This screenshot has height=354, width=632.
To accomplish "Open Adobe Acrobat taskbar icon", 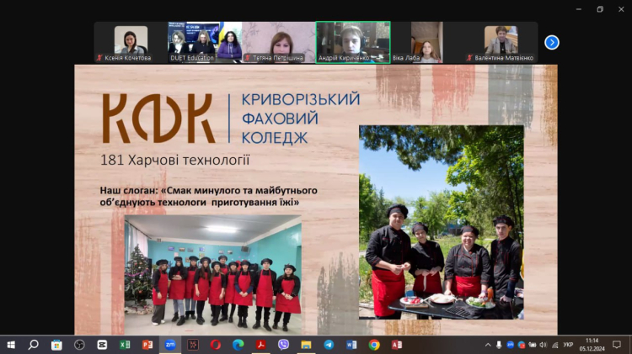I will [x=260, y=345].
